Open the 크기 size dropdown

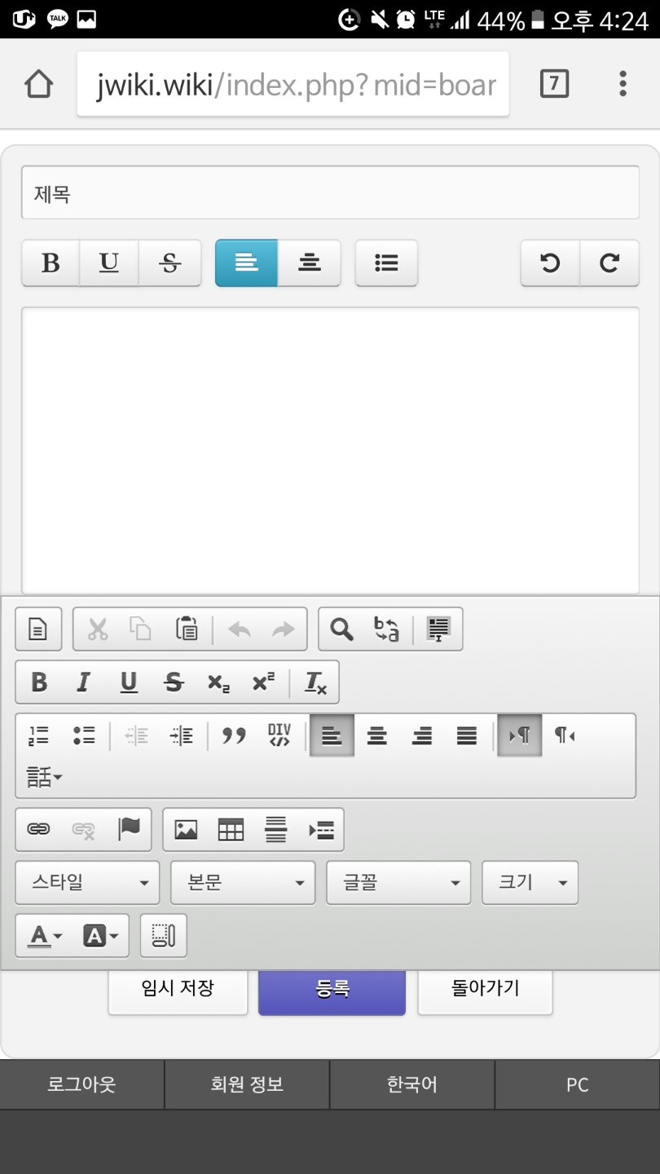tap(530, 883)
